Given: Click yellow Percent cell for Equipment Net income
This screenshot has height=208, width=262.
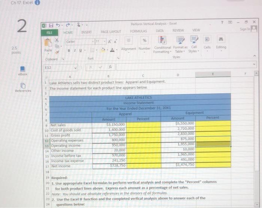Looking at the screenshot, I should coord(213,165).
